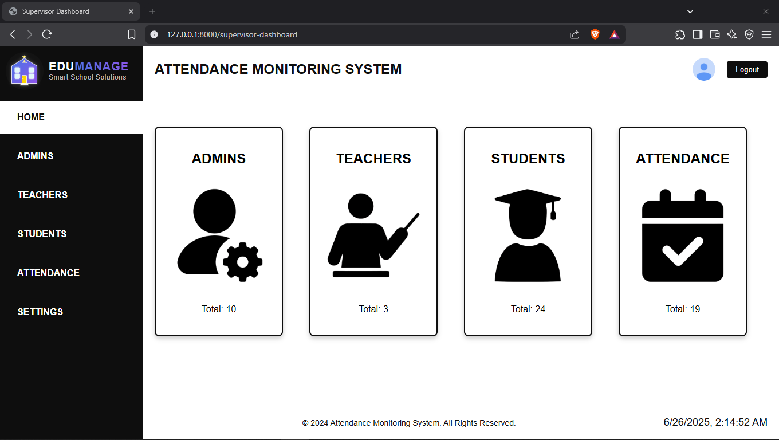Open the browser extensions puzzle icon
This screenshot has height=440, width=779.
coord(680,34)
